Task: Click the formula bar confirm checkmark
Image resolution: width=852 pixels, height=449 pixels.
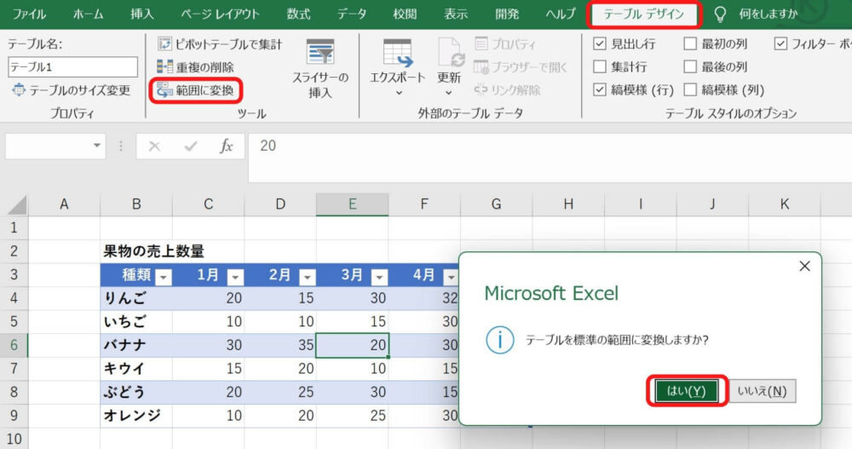Action: pyautogui.click(x=191, y=146)
